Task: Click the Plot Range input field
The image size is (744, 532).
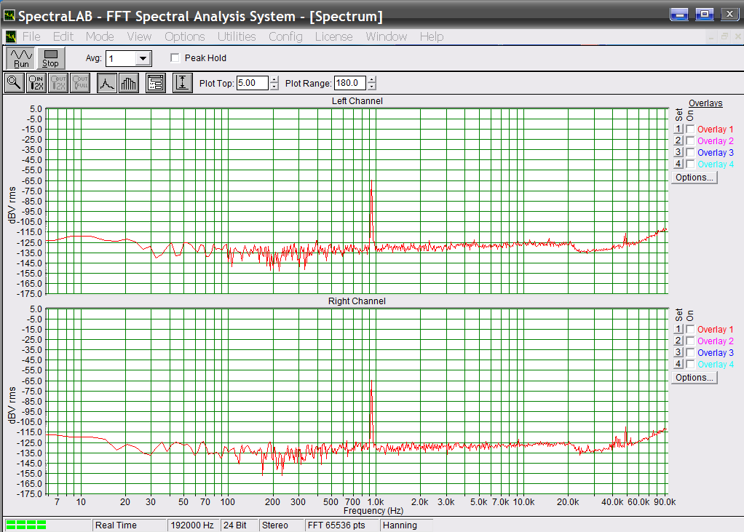Action: [349, 84]
